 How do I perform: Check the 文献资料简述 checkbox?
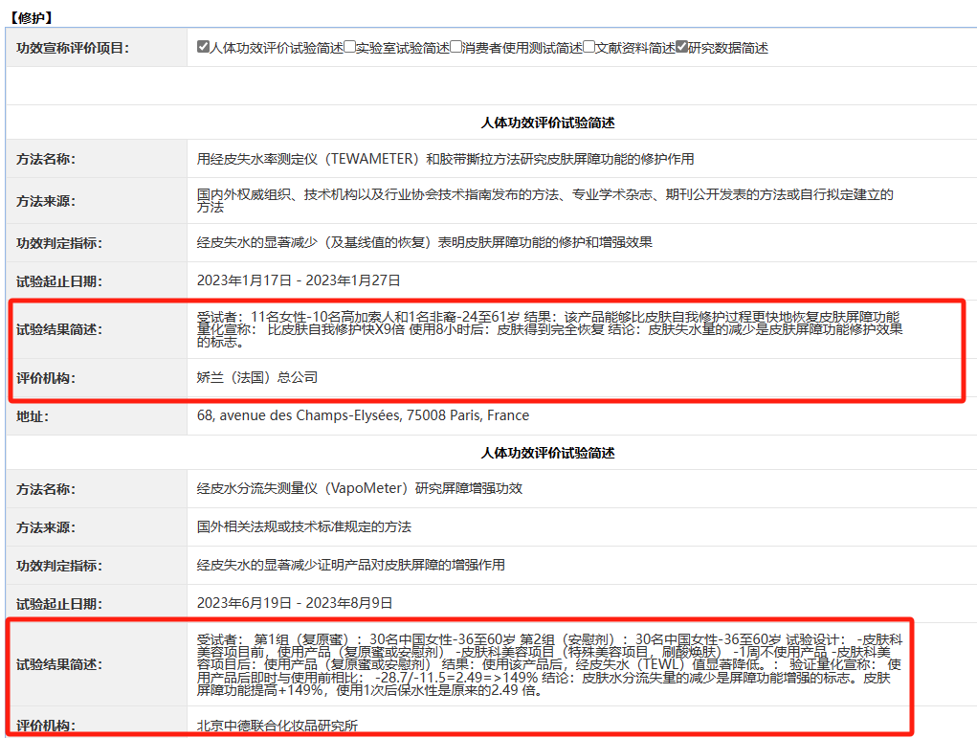coord(589,47)
